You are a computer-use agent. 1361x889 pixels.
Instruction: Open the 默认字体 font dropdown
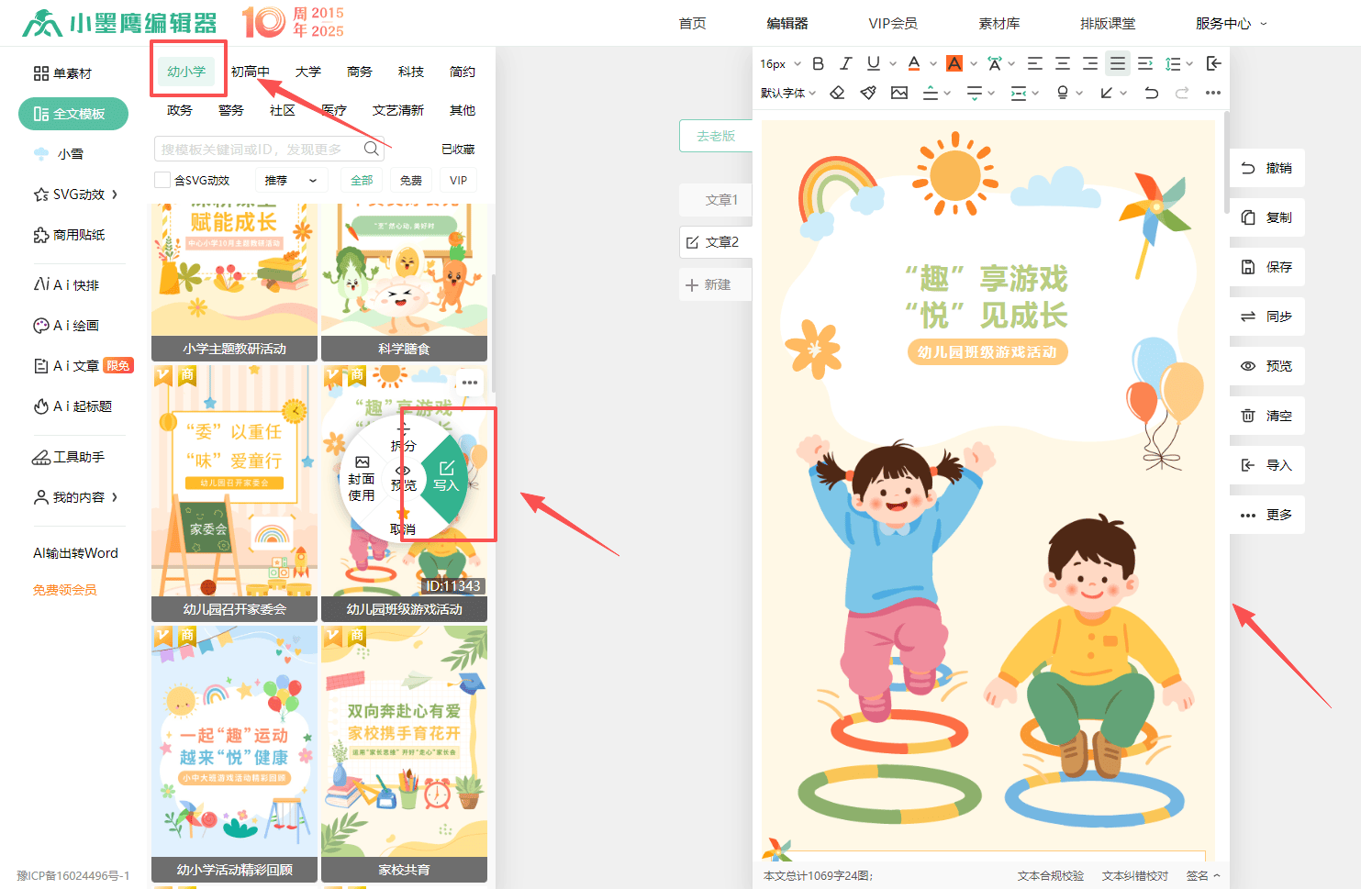tap(787, 93)
